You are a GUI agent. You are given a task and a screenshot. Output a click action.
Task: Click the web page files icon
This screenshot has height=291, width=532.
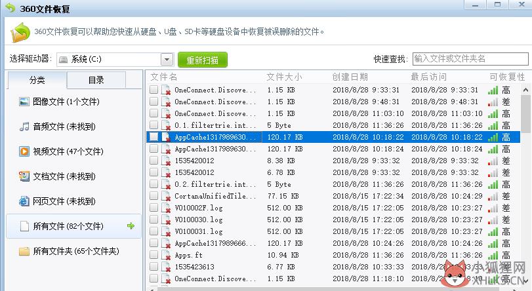tap(24, 201)
